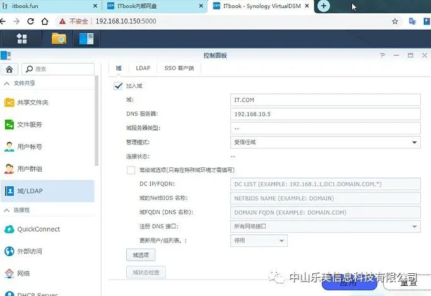
Task: Close the itbook.fun browser tab
Action: pyautogui.click(x=95, y=6)
